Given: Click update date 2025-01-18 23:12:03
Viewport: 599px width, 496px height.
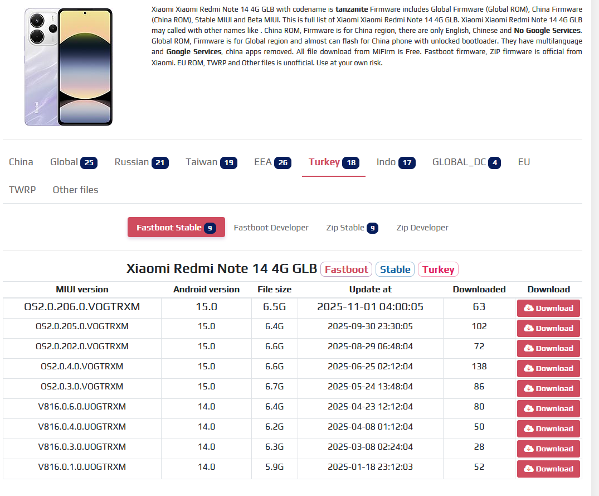Looking at the screenshot, I should 370,467.
